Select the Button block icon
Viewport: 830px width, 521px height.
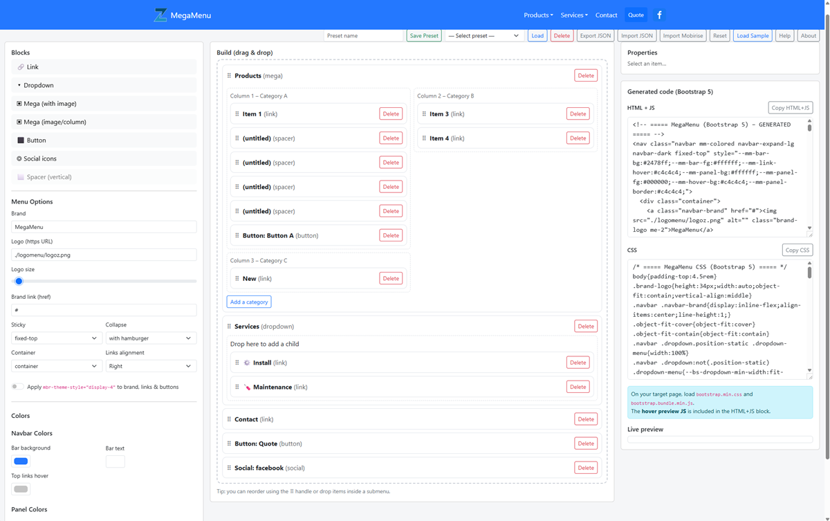tap(21, 140)
